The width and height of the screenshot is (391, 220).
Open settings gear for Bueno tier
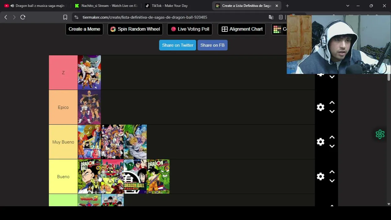320,177
